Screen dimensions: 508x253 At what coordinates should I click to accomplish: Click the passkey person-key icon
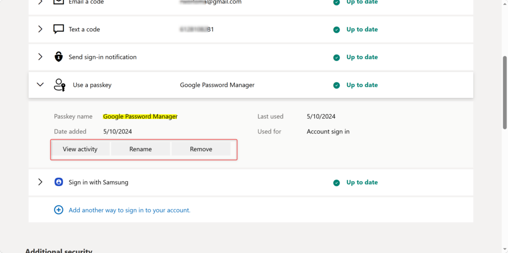60,85
